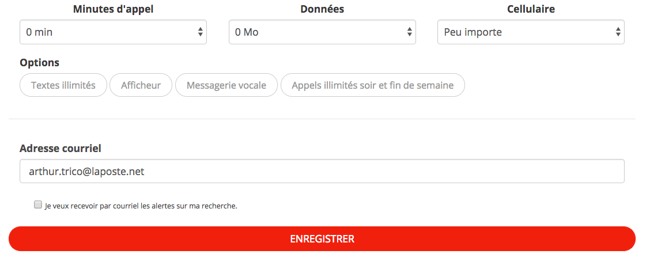Click the Cellulaire heading label
This screenshot has height=254, width=646.
(531, 9)
